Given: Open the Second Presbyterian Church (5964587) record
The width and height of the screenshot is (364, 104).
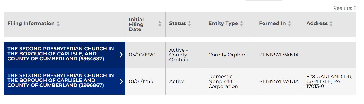Looking at the screenshot, I should click(x=61, y=53).
